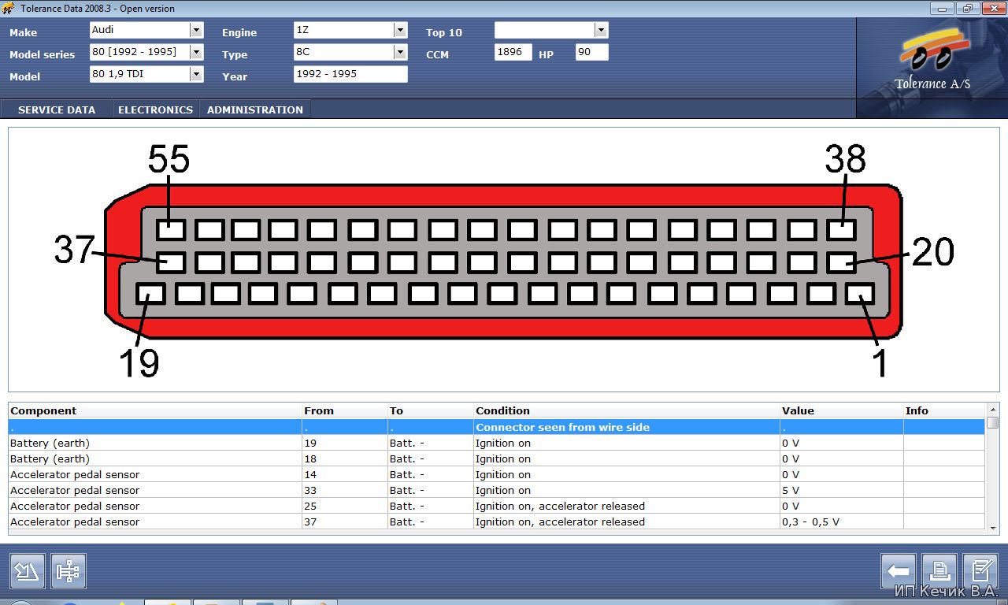Expand the Model series dropdown 80 [1992 - 1995]
The image size is (1008, 605).
click(196, 52)
